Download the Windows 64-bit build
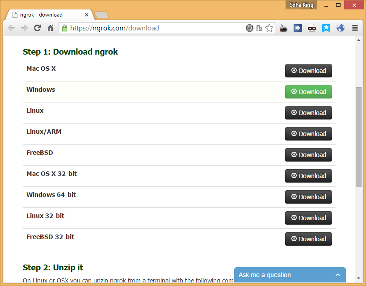 coord(308,197)
